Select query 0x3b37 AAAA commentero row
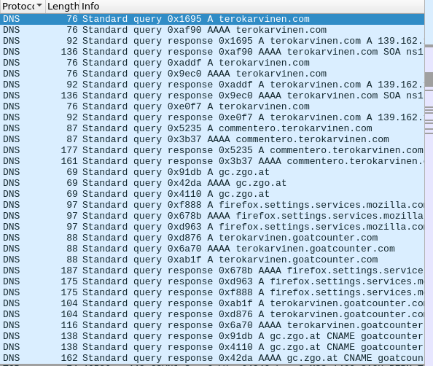 point(212,139)
